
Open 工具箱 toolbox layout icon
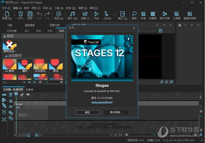tap(177, 14)
